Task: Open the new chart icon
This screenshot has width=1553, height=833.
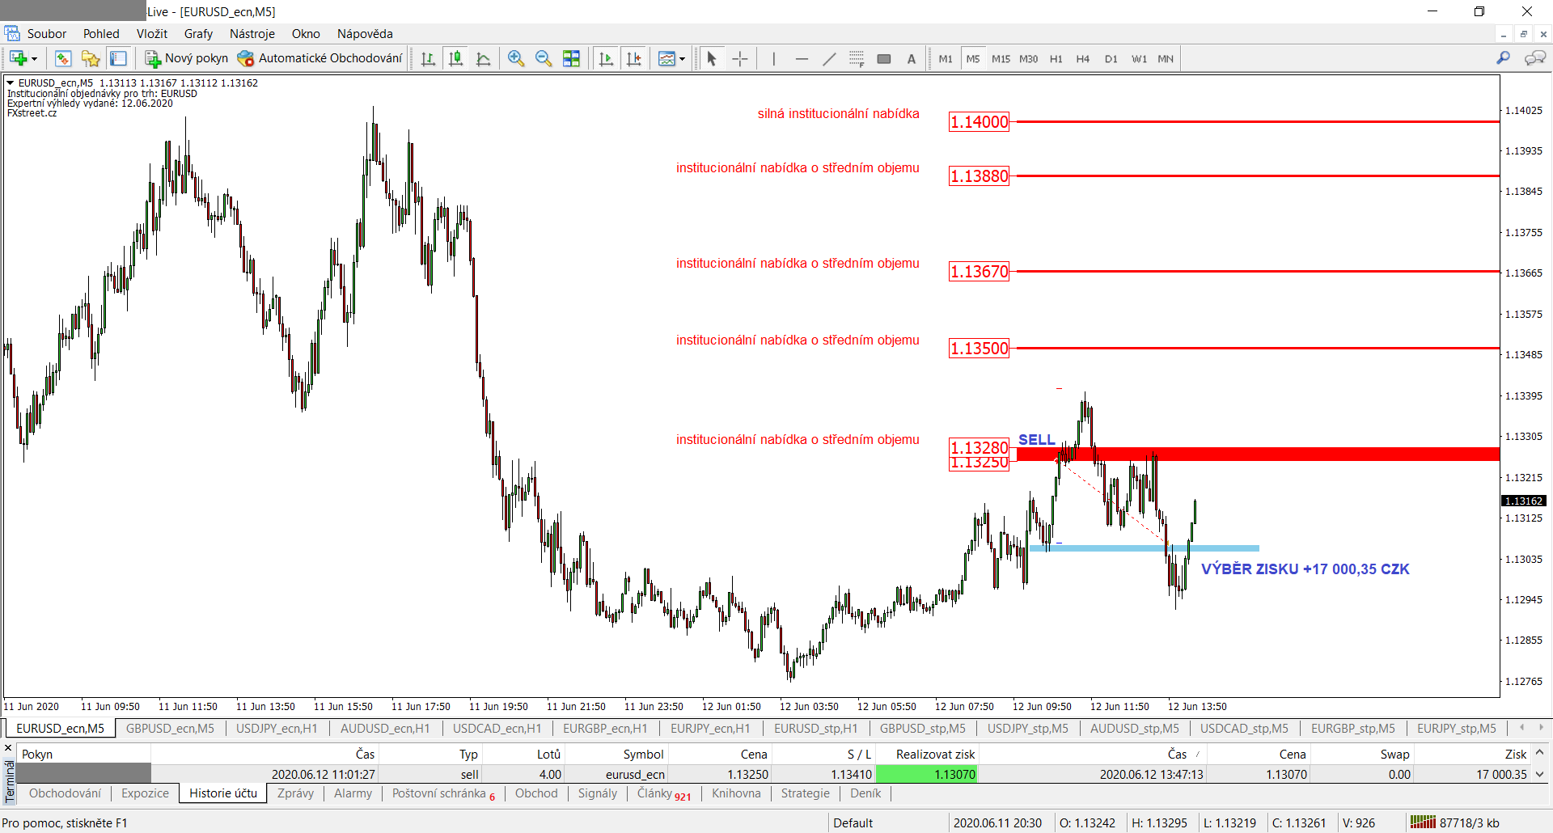Action: coord(18,58)
